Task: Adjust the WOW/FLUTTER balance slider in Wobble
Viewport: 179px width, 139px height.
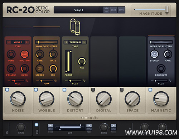Action: pos(47,42)
